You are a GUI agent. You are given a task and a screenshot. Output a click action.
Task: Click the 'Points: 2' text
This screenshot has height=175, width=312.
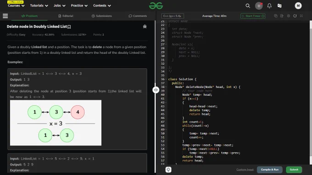(x=99, y=34)
